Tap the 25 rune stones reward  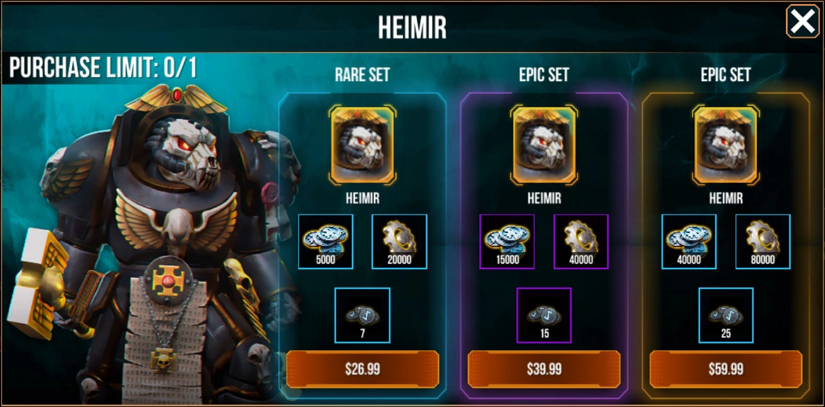coord(726,315)
